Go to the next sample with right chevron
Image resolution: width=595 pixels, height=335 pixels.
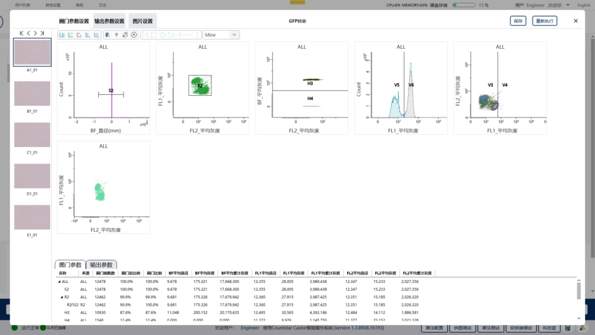tap(35, 33)
